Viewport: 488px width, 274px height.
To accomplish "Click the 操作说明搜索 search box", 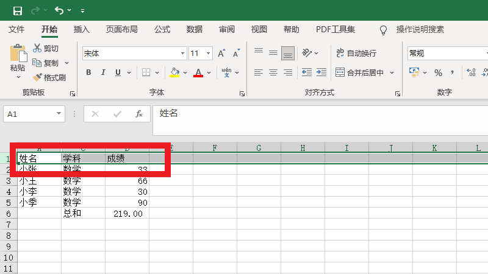I will click(420, 29).
